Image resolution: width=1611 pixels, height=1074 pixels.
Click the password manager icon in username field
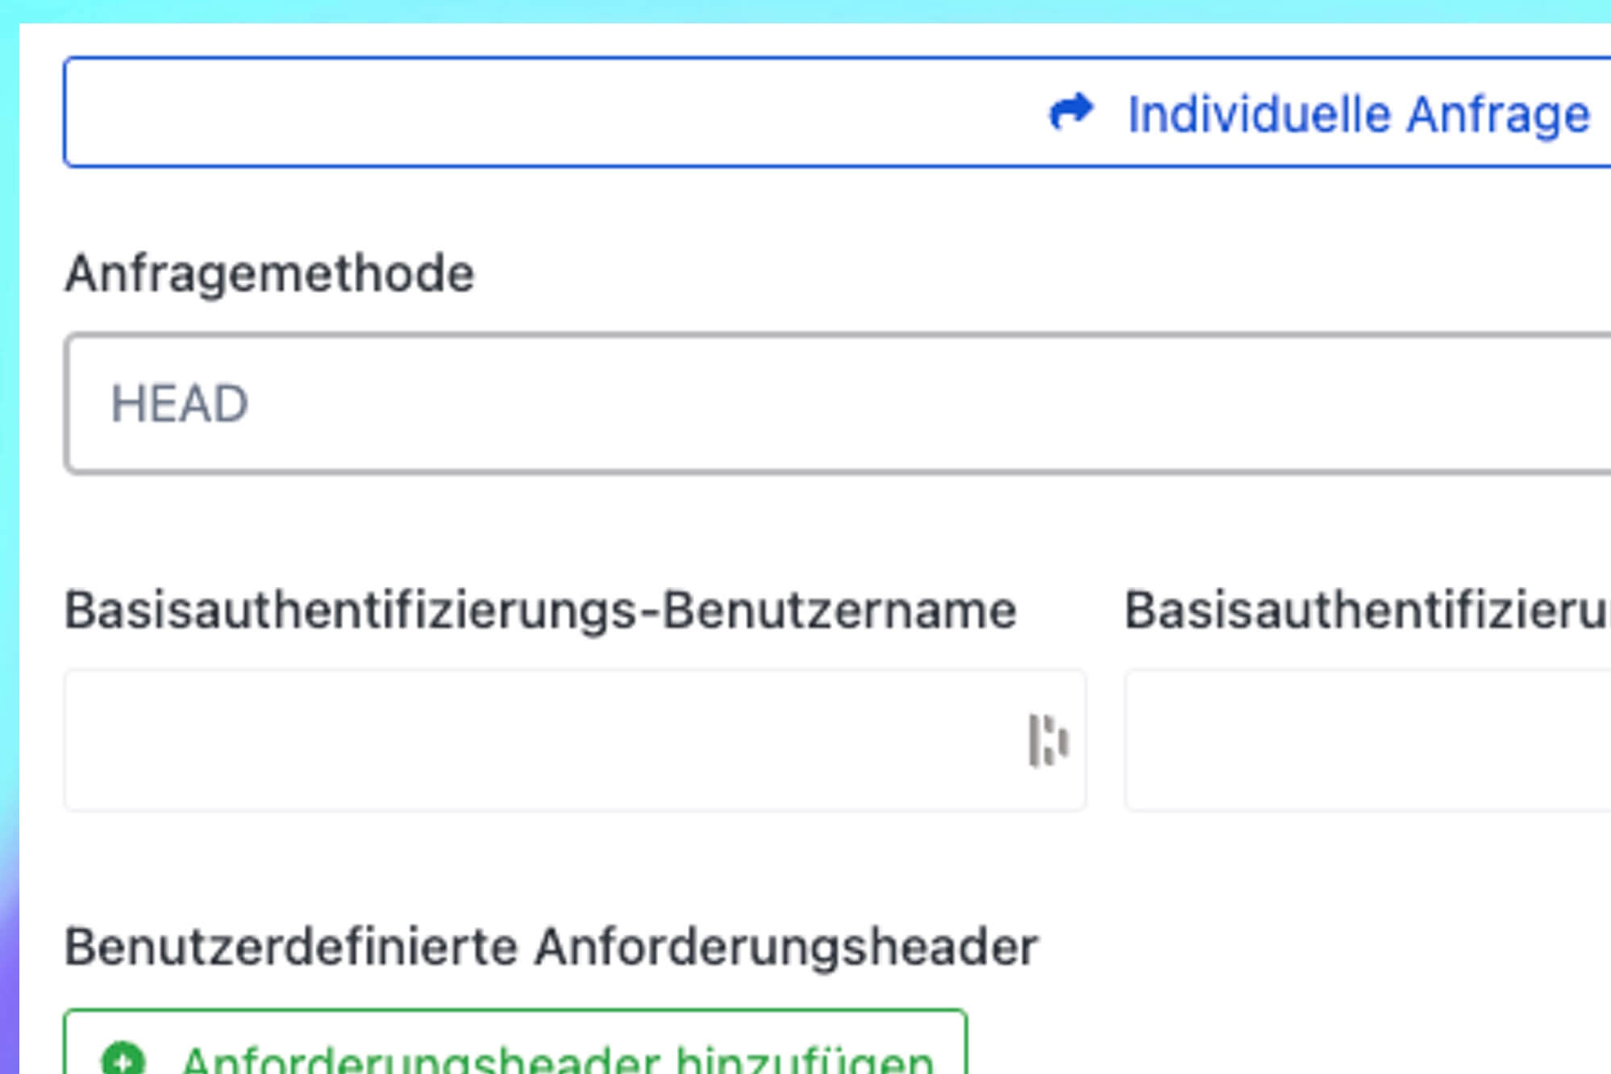(x=1047, y=740)
